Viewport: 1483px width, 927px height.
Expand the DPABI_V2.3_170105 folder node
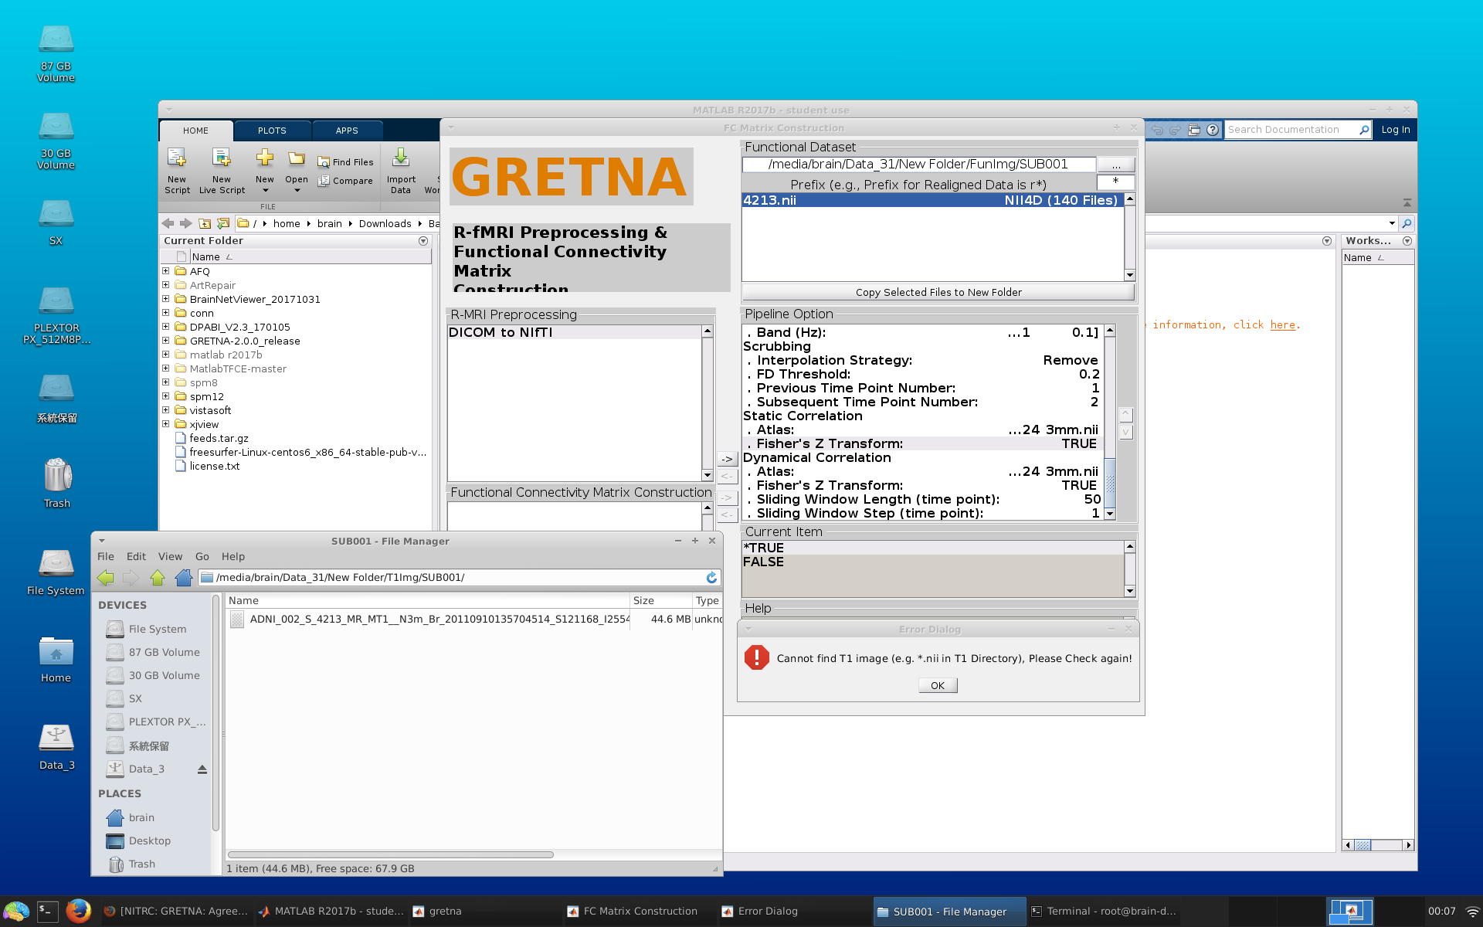point(165,327)
